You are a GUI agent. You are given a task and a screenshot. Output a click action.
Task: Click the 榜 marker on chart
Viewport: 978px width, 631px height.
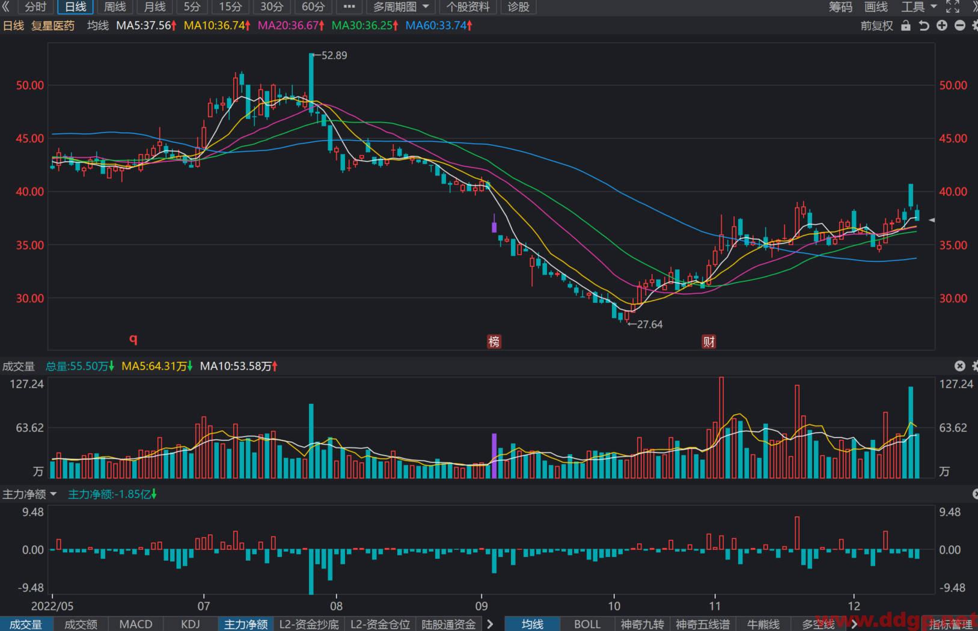point(494,342)
